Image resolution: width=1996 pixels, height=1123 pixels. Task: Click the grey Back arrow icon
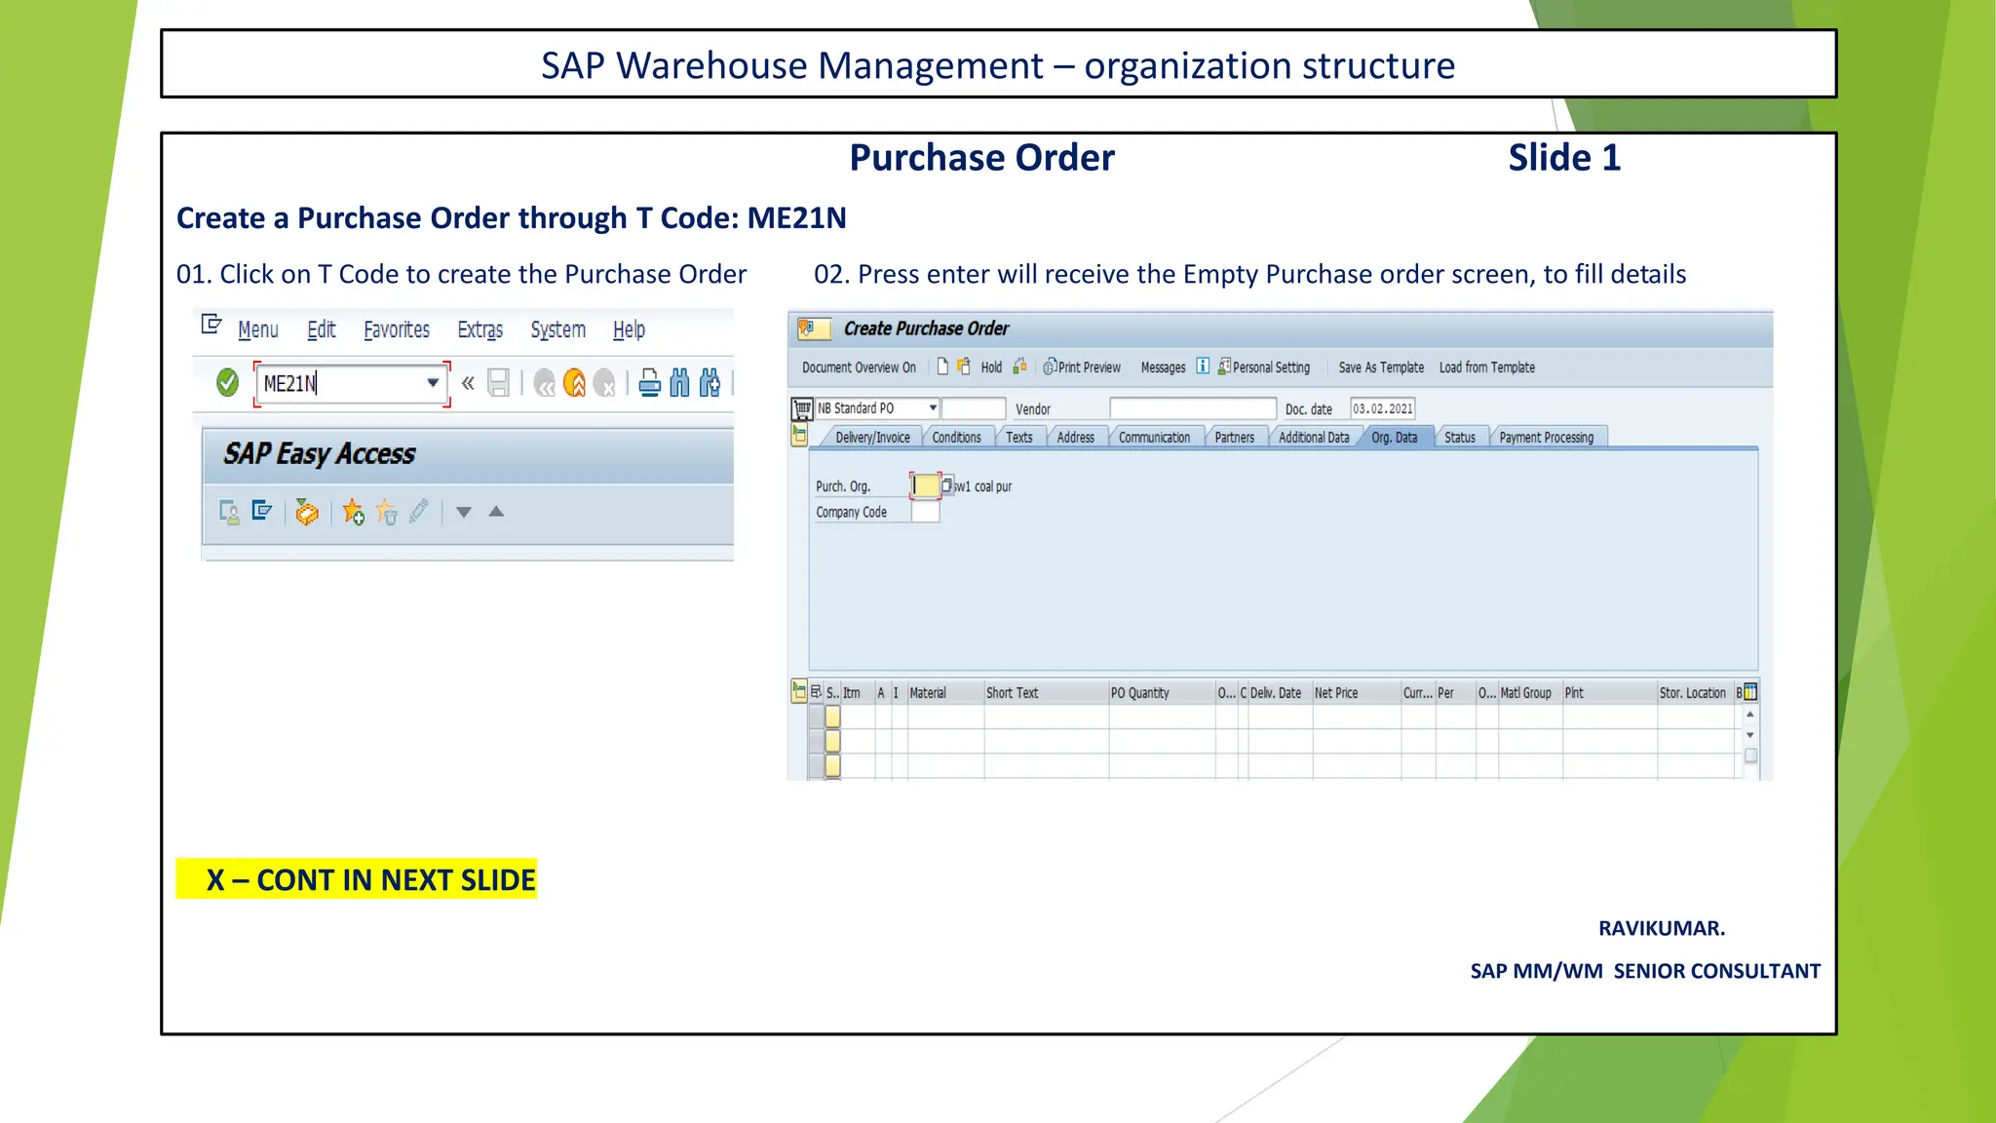tap(545, 383)
